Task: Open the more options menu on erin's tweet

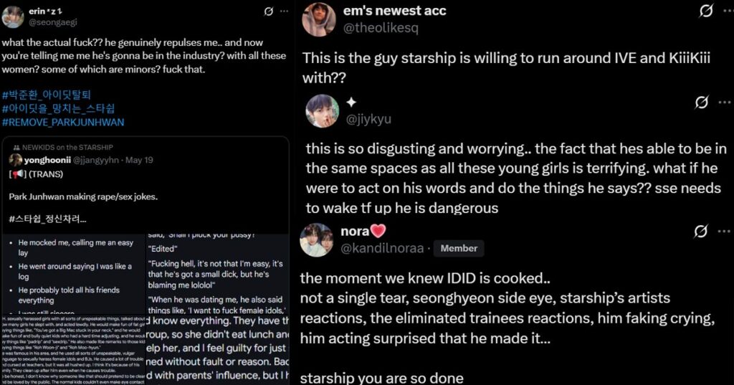Action: pyautogui.click(x=285, y=11)
